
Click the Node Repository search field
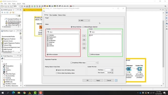coord(13,59)
